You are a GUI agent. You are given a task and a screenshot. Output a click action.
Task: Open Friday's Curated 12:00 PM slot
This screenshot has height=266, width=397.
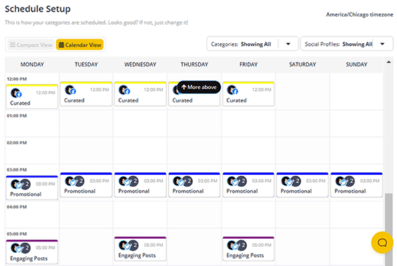pos(248,94)
